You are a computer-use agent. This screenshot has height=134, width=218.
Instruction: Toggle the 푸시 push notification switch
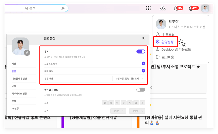point(141,51)
